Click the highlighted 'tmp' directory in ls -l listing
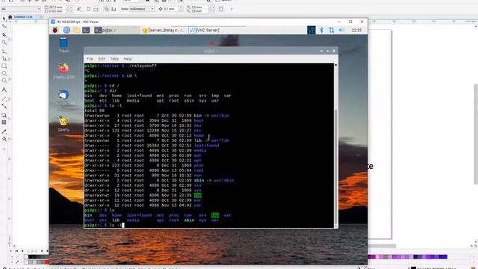The height and width of the screenshot is (269, 478). pos(197,196)
